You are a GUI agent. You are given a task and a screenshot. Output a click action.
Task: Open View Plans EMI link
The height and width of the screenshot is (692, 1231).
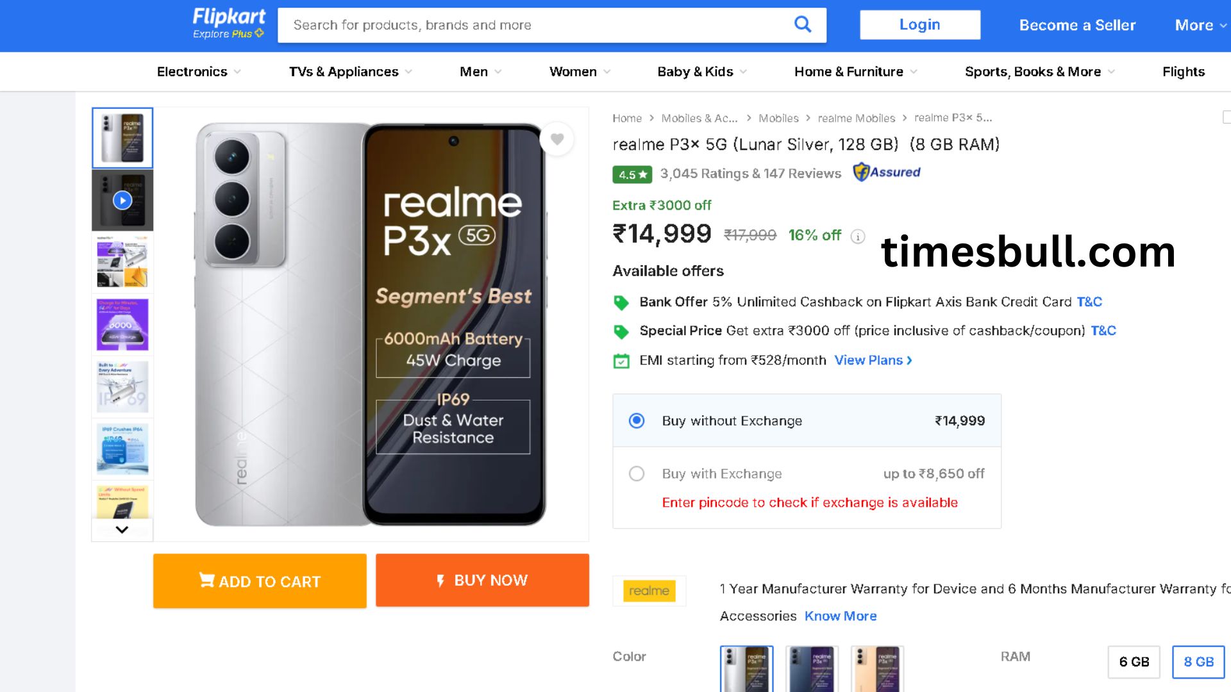point(873,360)
